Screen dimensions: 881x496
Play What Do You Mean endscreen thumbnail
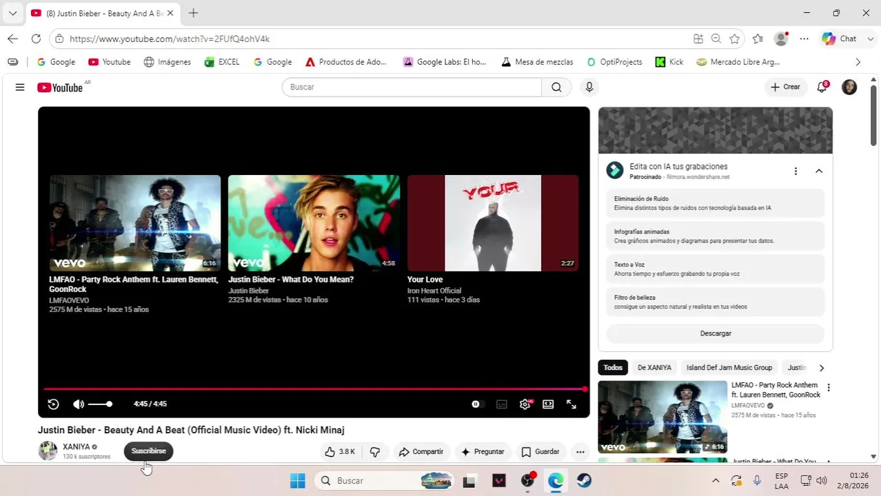[x=314, y=223]
